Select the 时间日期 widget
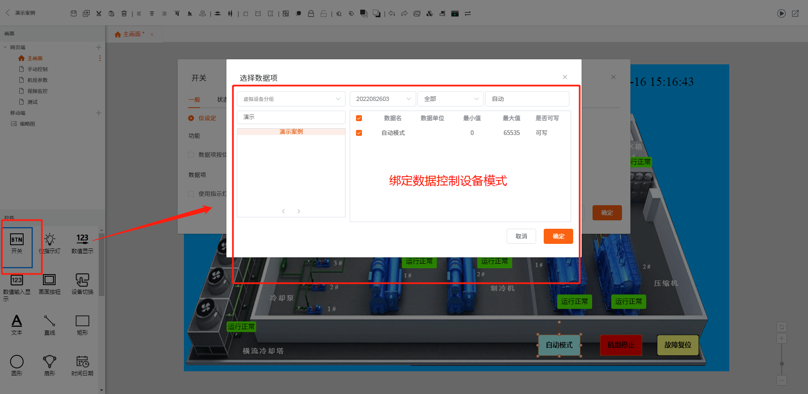808x394 pixels. [82, 366]
